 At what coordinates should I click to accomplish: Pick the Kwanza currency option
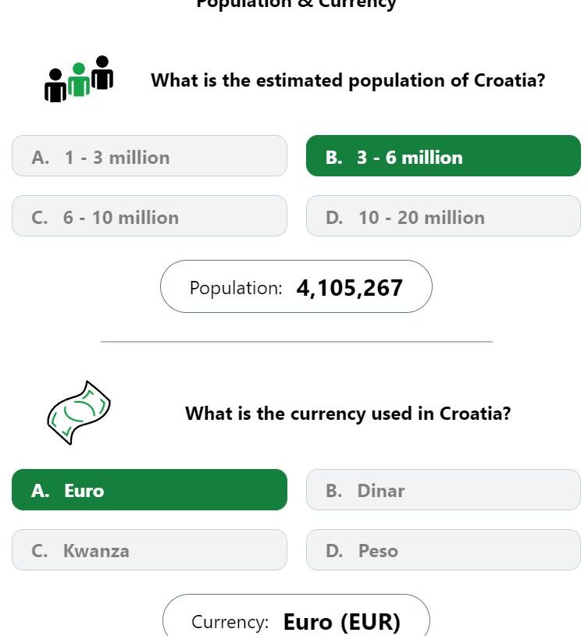click(149, 549)
